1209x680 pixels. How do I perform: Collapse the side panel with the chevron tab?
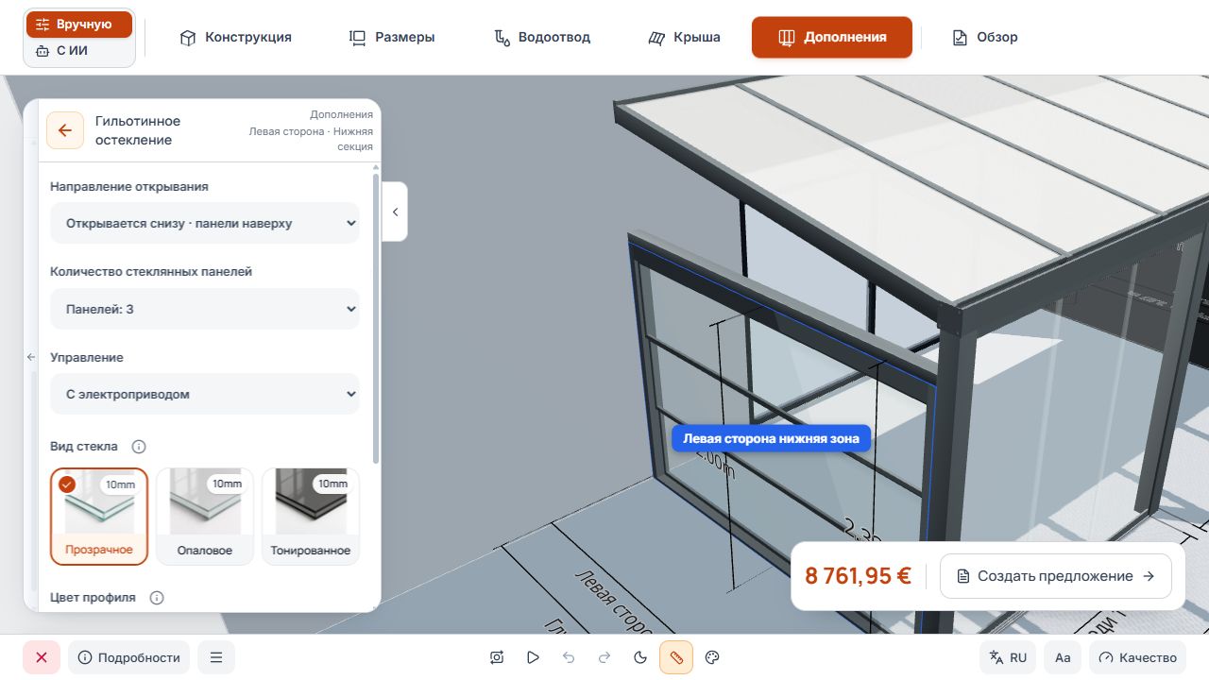tap(395, 212)
